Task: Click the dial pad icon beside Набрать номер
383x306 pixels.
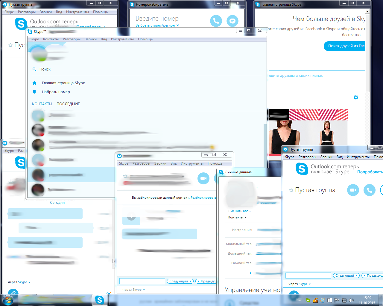Action: click(34, 92)
